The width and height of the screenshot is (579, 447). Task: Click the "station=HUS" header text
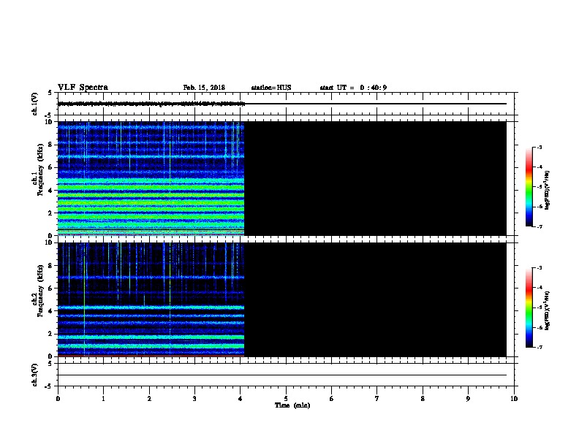pos(271,88)
